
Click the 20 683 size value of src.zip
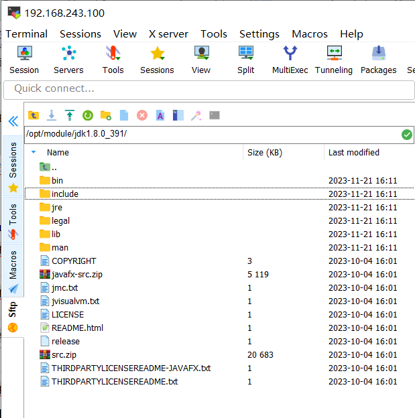click(x=260, y=355)
